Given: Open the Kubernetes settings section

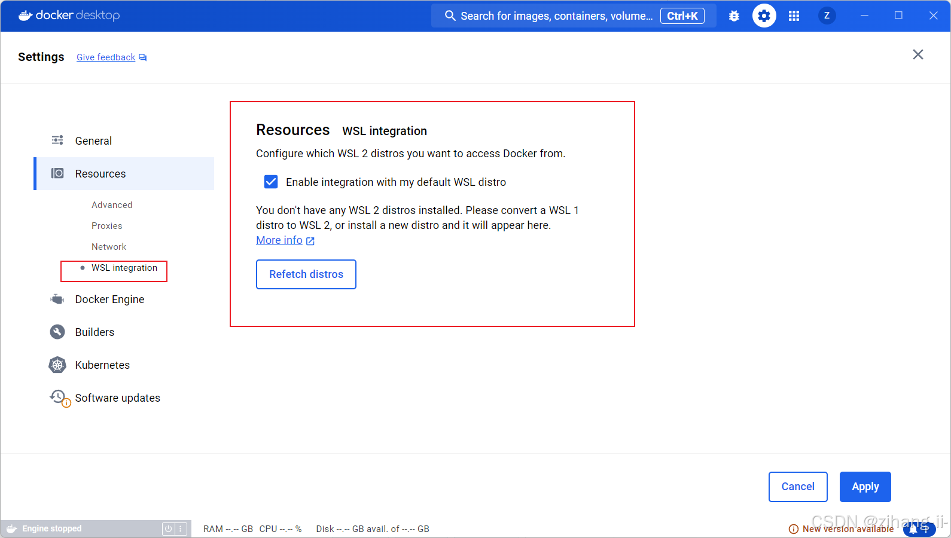Looking at the screenshot, I should point(124,365).
